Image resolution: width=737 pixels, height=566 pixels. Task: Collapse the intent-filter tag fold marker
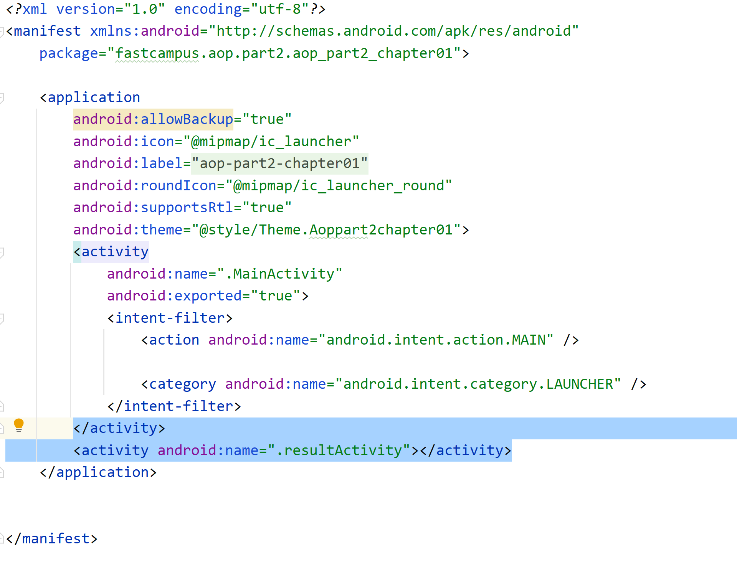pyautogui.click(x=2, y=318)
